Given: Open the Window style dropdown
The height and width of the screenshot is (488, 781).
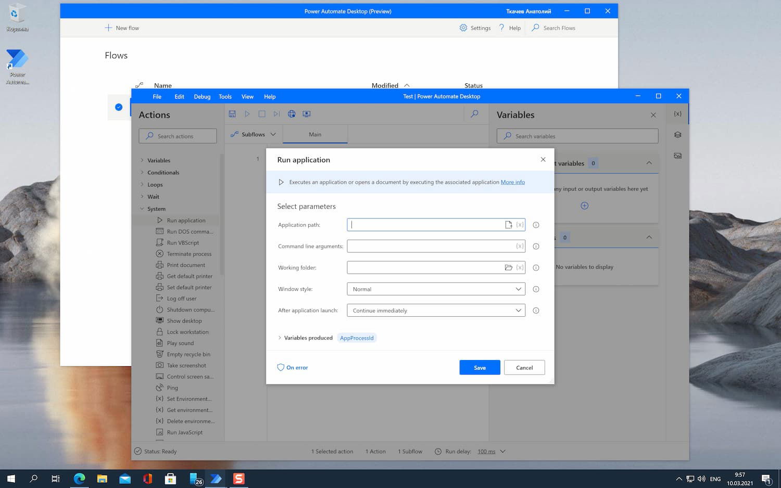Looking at the screenshot, I should coord(436,289).
